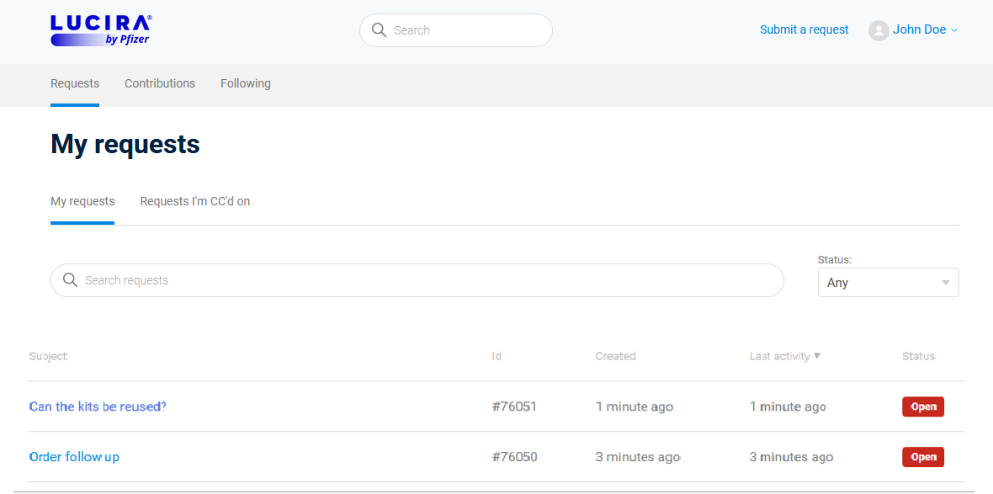Switch to the Following tab
This screenshot has width=993, height=494.
(x=245, y=83)
